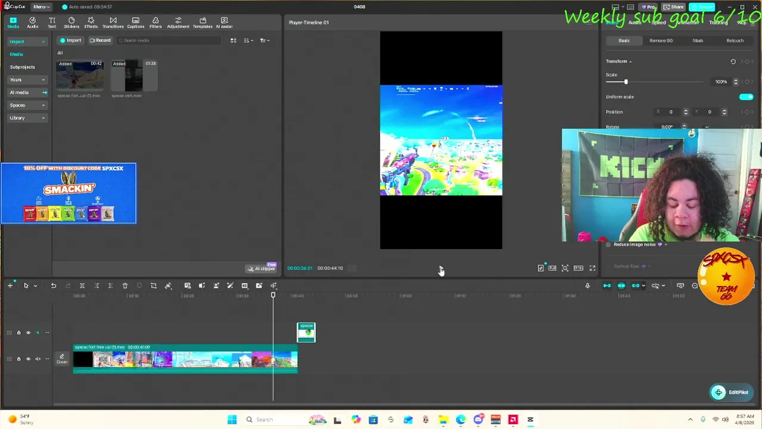The image size is (762, 429).
Task: Toggle the linkage icon in timeline toolbar
Action: click(636, 286)
